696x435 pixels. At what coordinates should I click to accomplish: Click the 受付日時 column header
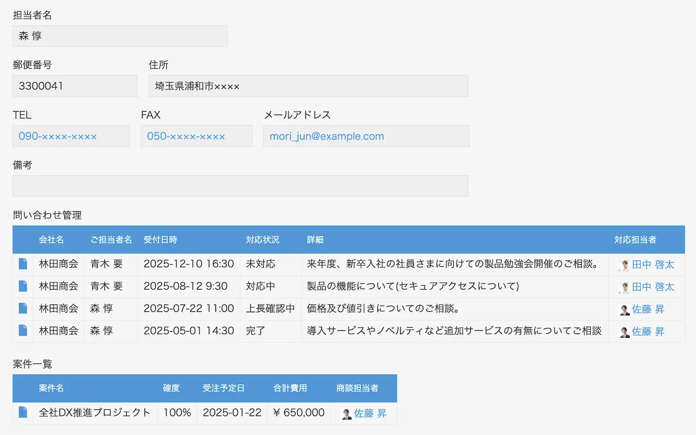pos(160,240)
